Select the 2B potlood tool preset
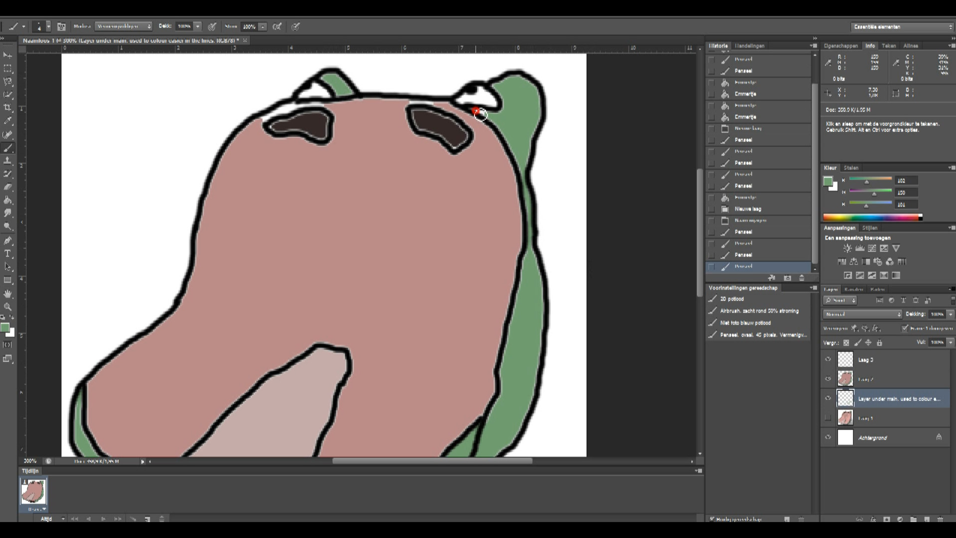 point(732,299)
